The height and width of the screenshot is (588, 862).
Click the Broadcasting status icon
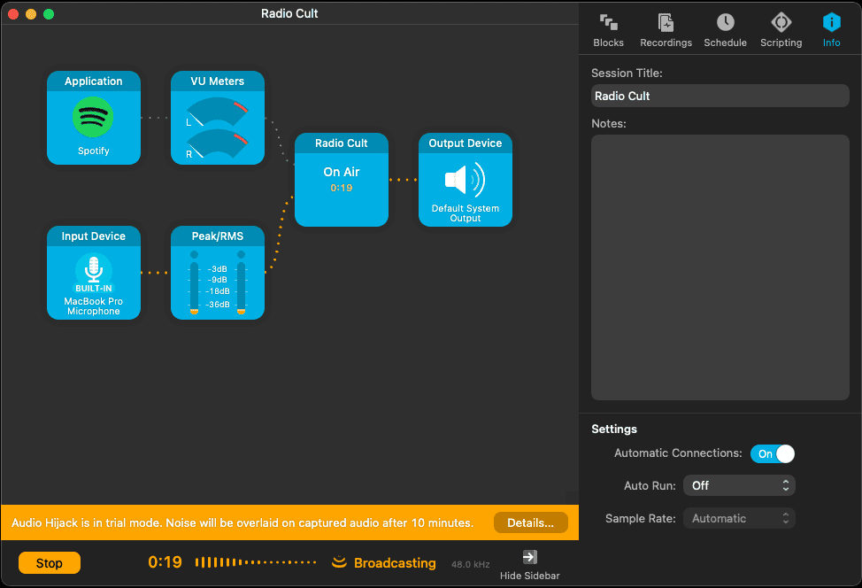339,562
